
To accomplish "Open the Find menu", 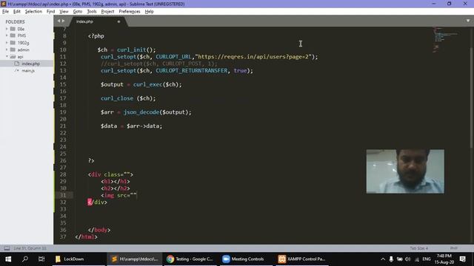I will point(50,12).
